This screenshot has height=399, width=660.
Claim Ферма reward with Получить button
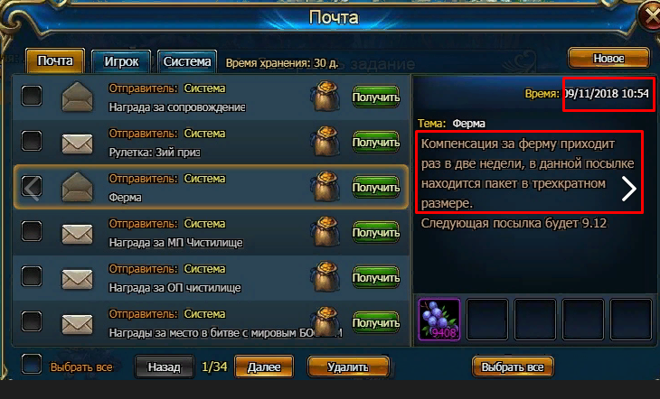click(x=375, y=188)
